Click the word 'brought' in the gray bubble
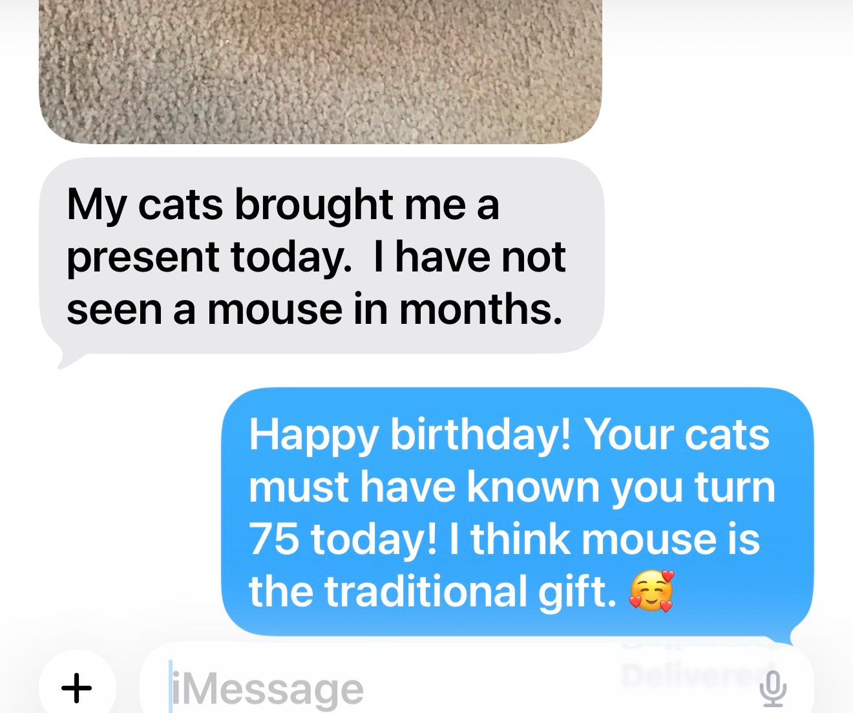 314,206
